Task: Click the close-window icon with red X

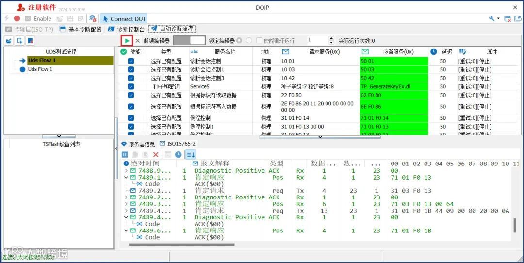Action: point(508,19)
